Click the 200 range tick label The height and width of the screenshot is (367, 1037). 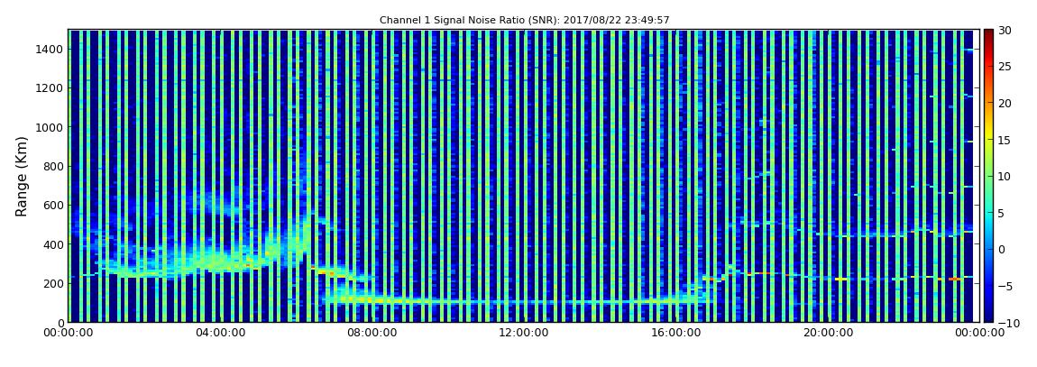pos(53,283)
